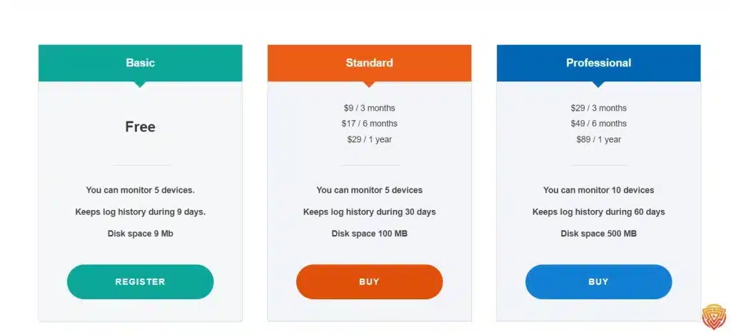The height and width of the screenshot is (335, 731).
Task: Click 'Disk space 100 MB' text
Action: click(369, 234)
